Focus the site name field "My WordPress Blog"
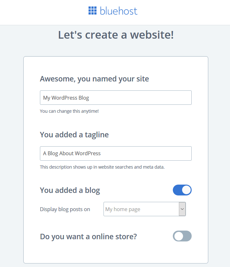This screenshot has height=267, width=230. [x=116, y=98]
